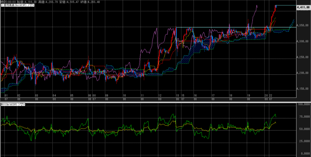This screenshot has height=157, width=311.
Task: Click the 50.0000 level on RSI axis
Action: (x=303, y=129)
